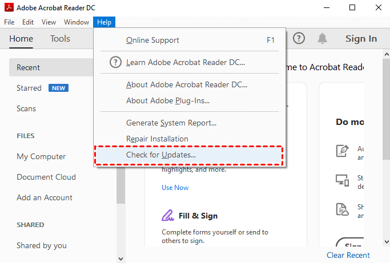Open Online Support from Help menu
Screen dimensions: 390x263
pos(152,40)
